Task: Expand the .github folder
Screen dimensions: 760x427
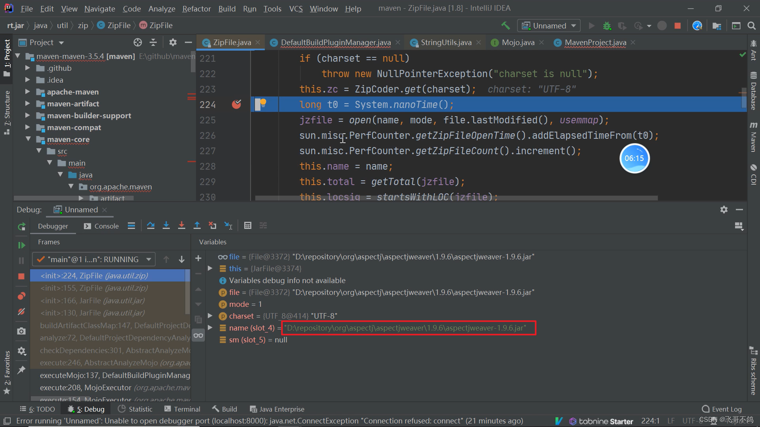Action: point(27,68)
